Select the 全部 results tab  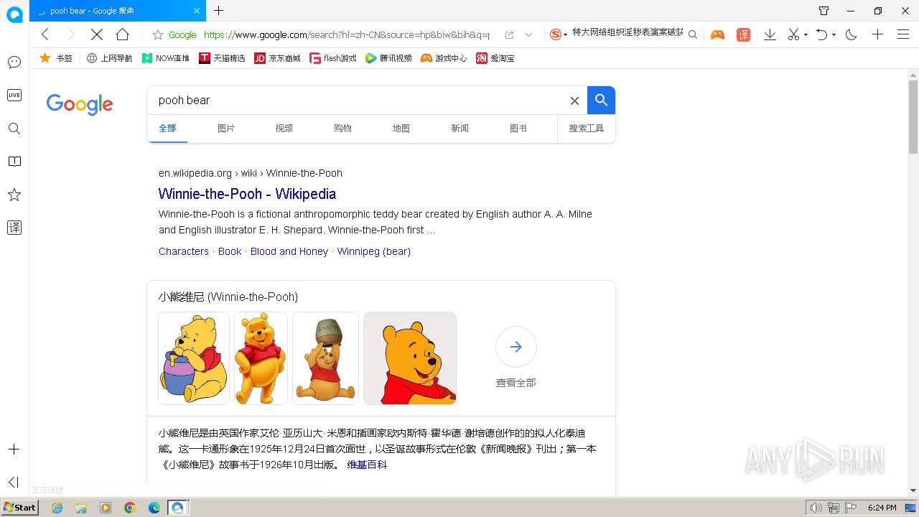click(167, 129)
